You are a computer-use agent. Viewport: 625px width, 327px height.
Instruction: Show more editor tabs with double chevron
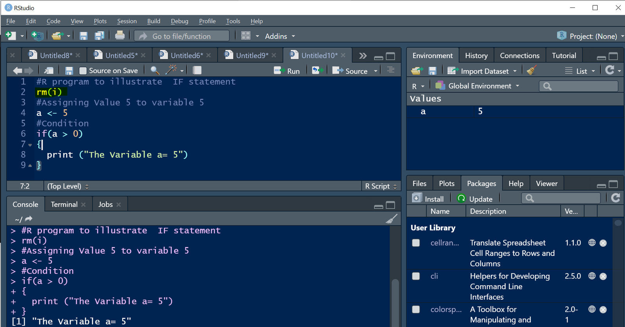tap(362, 55)
